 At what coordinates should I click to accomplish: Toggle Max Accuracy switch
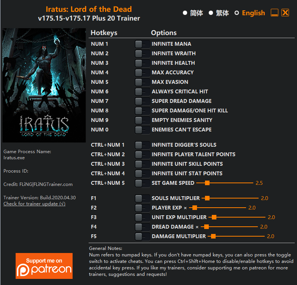coord(142,73)
